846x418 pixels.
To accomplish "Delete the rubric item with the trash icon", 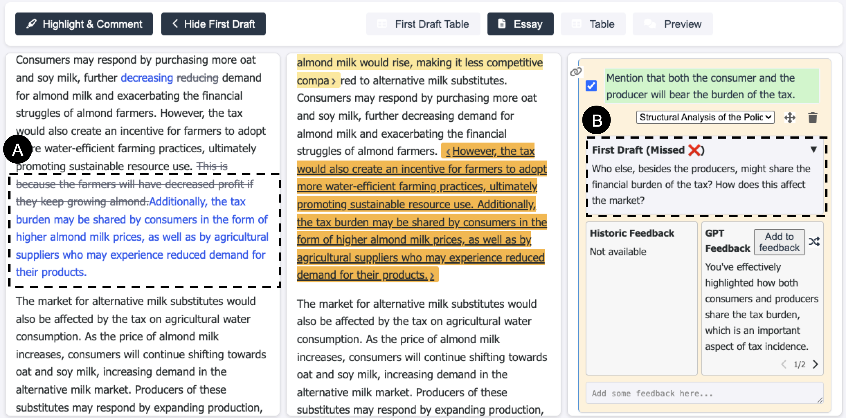I will [813, 117].
